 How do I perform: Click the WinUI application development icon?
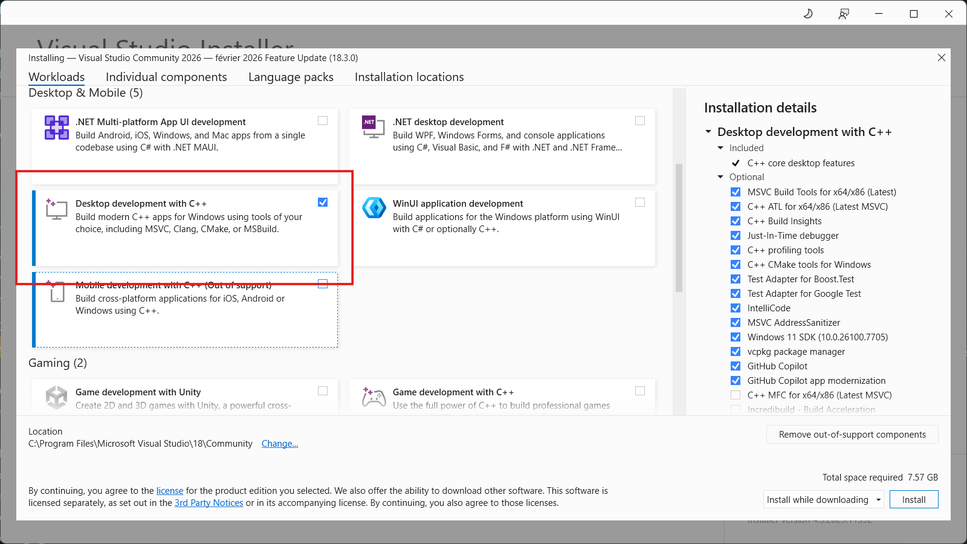click(374, 207)
